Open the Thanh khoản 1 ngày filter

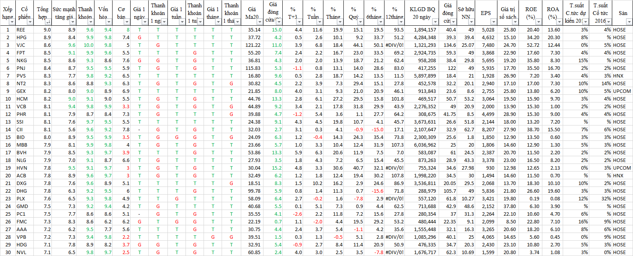click(164, 22)
